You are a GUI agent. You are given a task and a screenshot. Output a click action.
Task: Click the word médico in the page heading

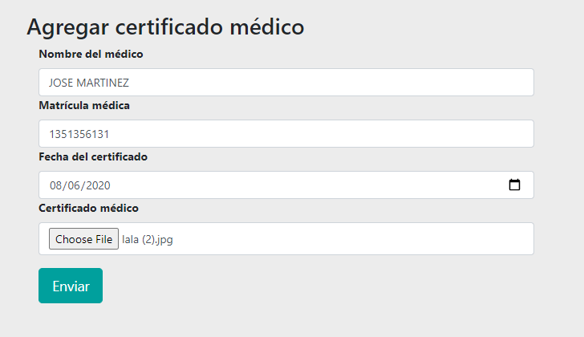[266, 26]
